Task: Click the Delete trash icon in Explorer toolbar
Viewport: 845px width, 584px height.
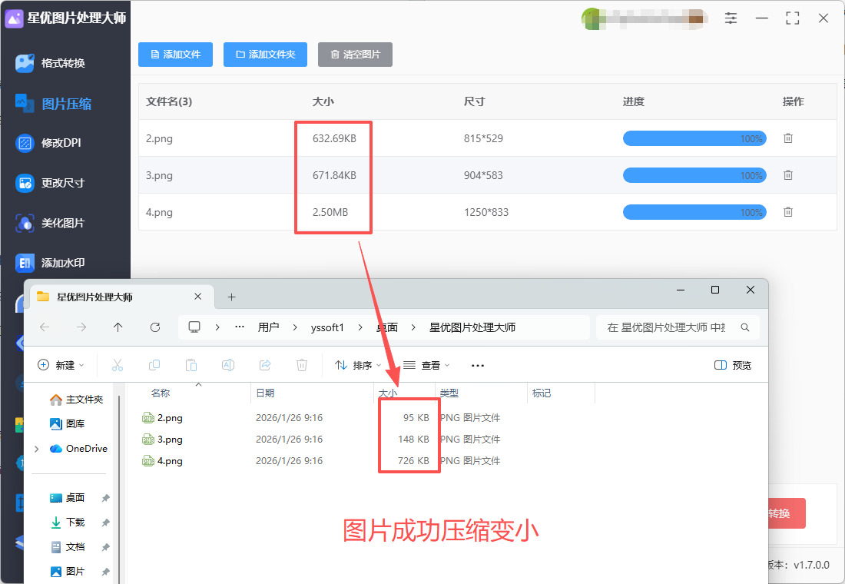Action: point(302,365)
